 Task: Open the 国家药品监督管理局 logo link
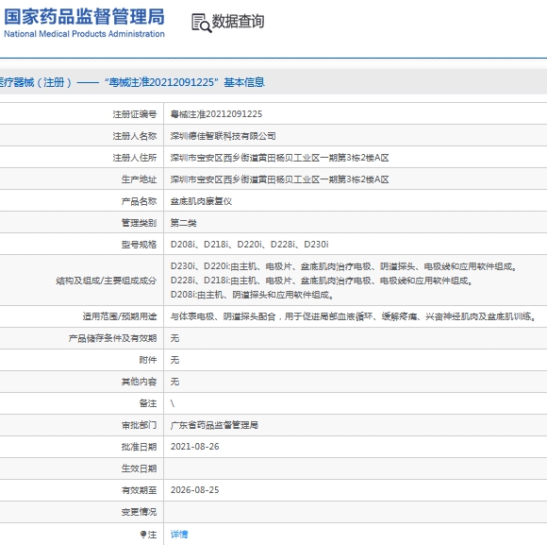coord(84,23)
